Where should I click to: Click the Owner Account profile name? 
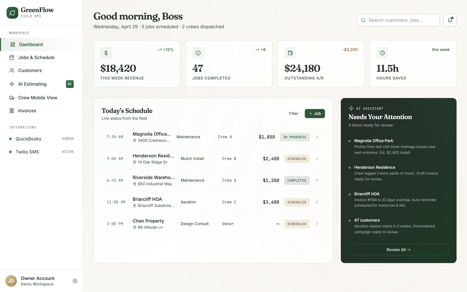[38, 278]
